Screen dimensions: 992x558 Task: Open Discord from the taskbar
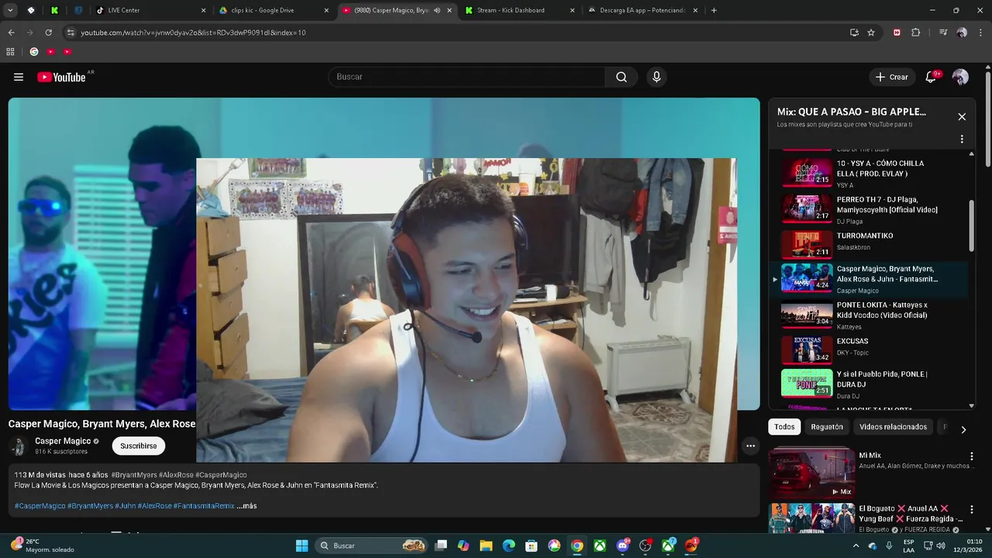(x=622, y=546)
